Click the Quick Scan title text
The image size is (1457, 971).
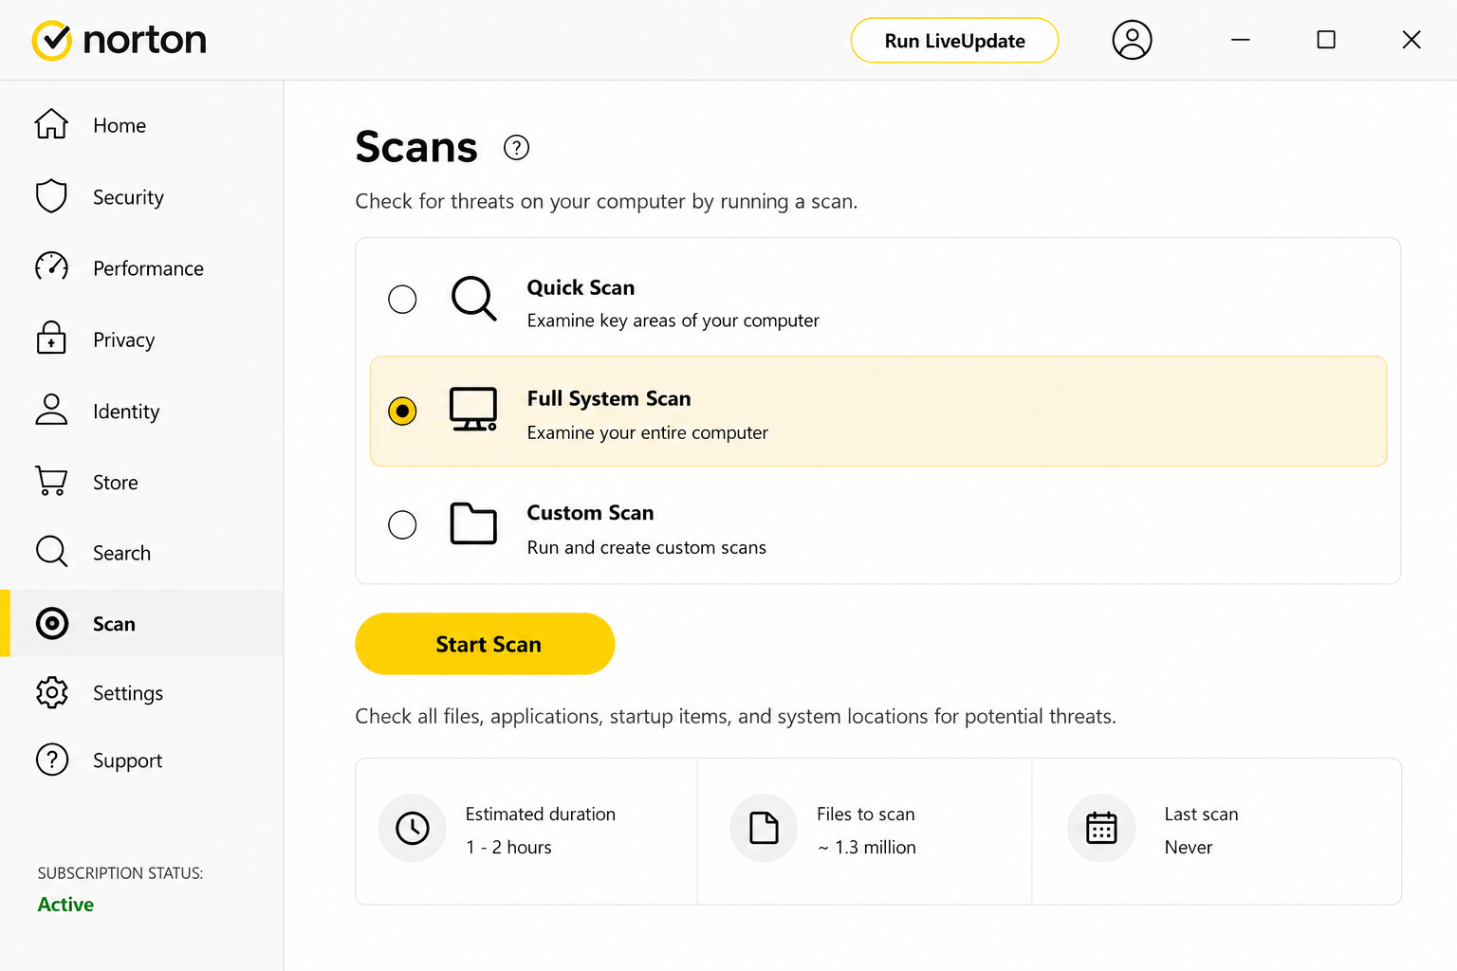click(581, 287)
